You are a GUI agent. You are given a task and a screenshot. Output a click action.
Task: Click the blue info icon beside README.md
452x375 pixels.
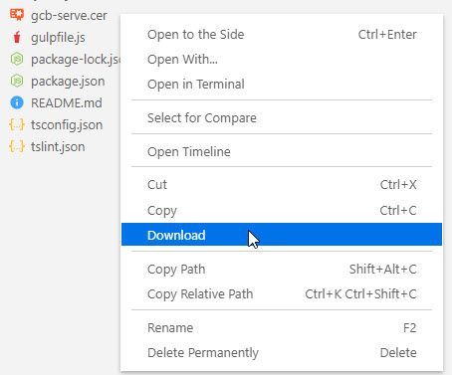(17, 102)
